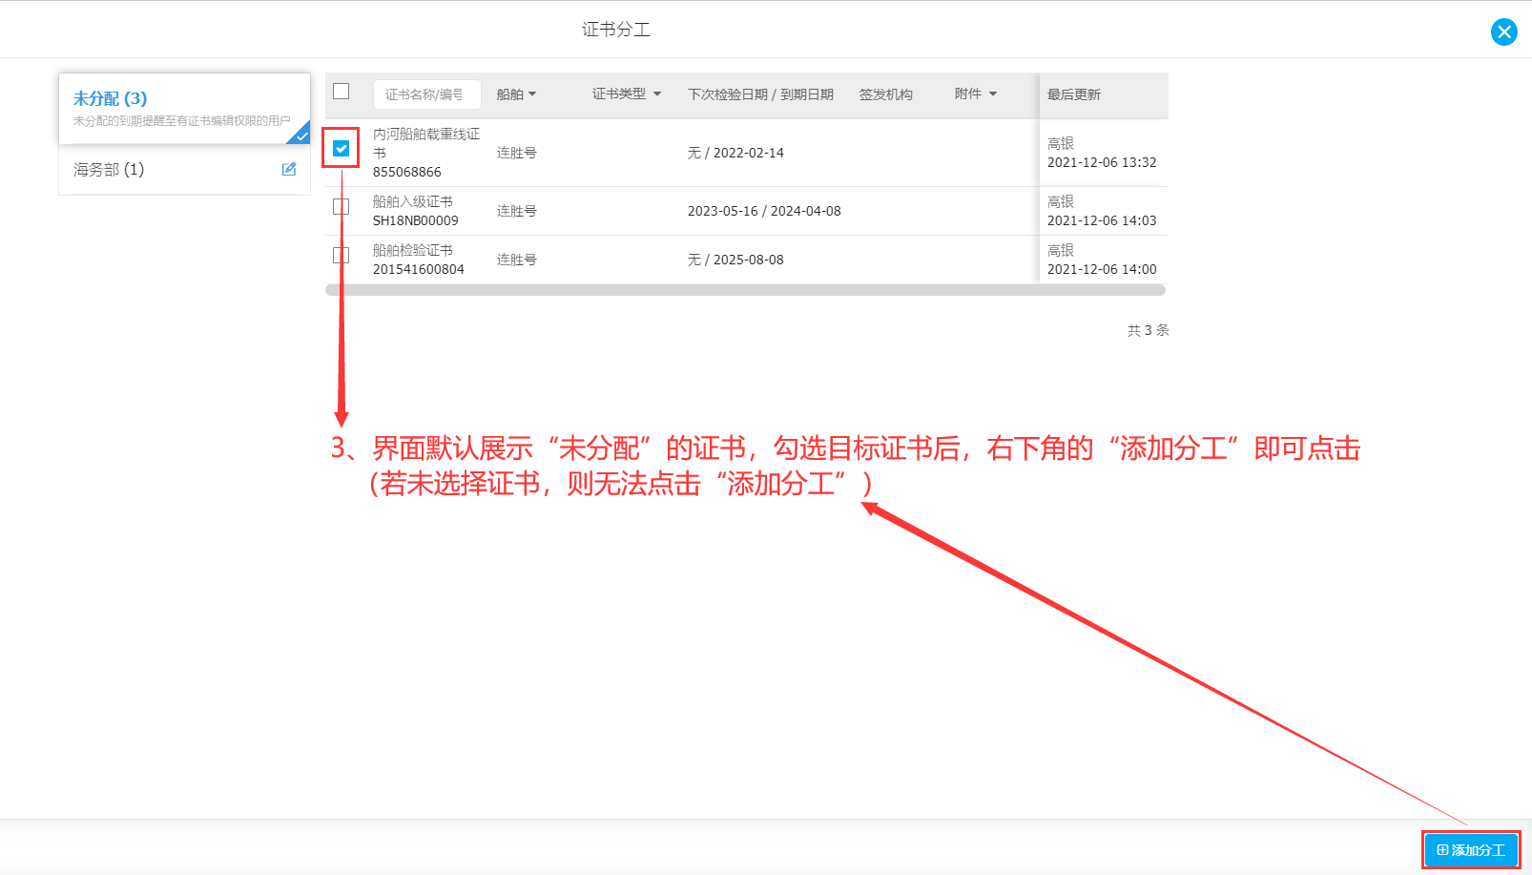Click certificate number SH18NB00009
This screenshot has width=1532, height=875.
pos(415,220)
